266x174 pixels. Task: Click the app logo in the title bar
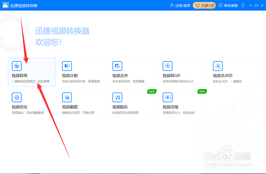click(x=5, y=5)
